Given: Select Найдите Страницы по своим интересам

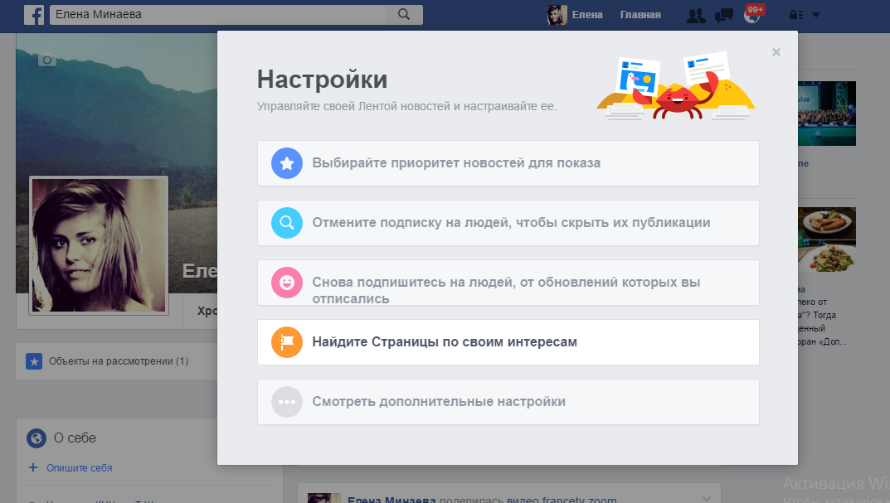Looking at the screenshot, I should 508,342.
